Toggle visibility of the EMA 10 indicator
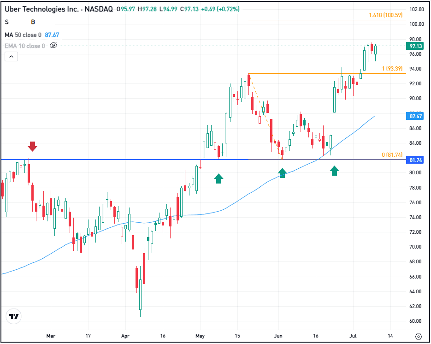 pos(53,45)
